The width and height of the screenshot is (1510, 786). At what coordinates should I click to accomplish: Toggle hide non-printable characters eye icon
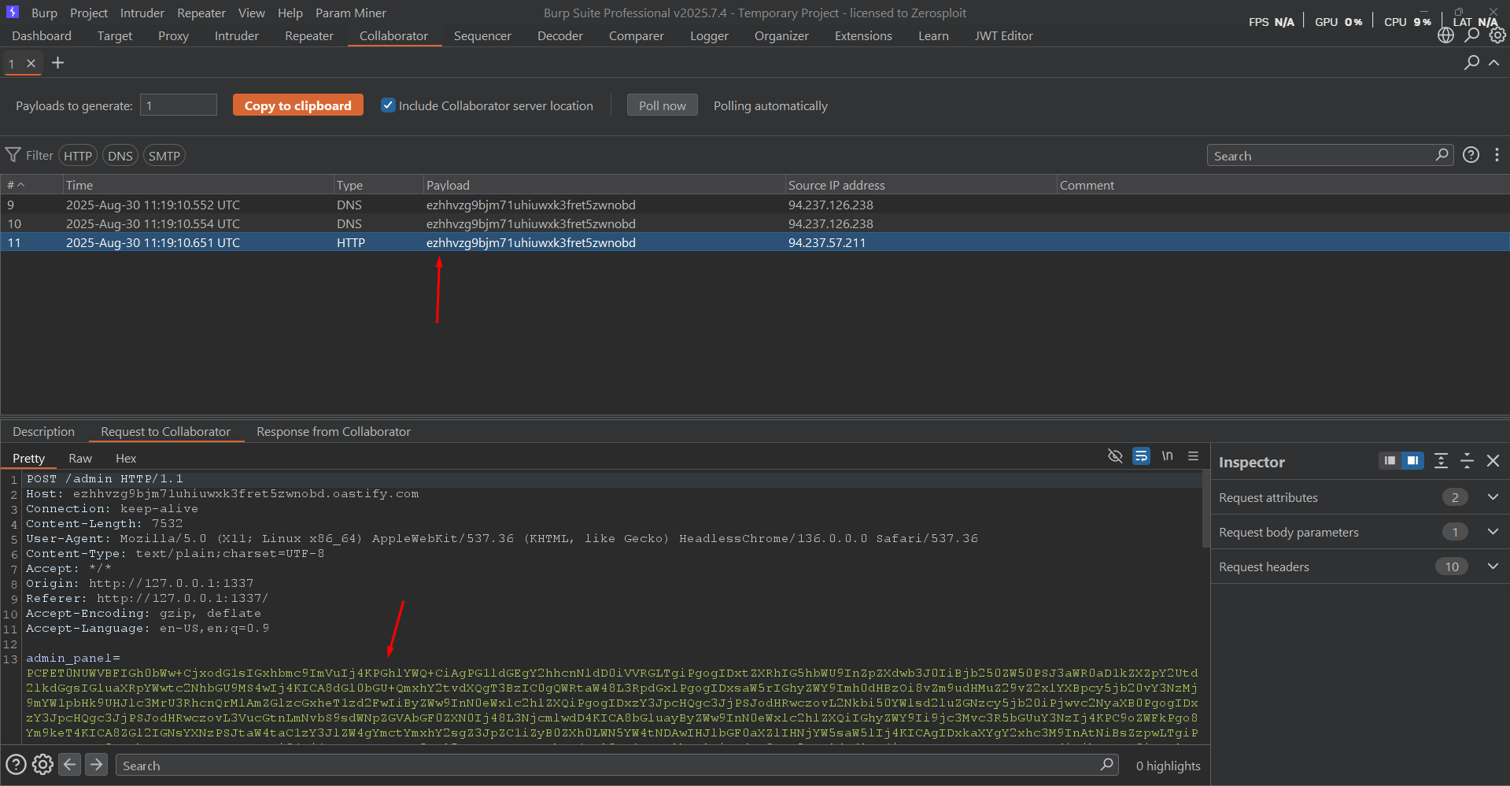coord(1115,456)
